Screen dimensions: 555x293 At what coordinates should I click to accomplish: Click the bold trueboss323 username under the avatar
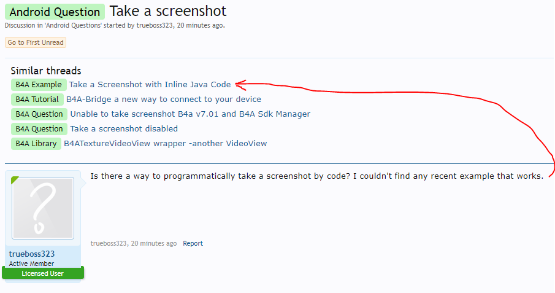(32, 254)
